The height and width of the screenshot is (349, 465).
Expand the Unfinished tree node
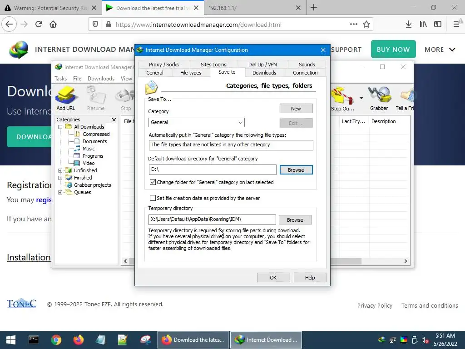[x=60, y=171]
